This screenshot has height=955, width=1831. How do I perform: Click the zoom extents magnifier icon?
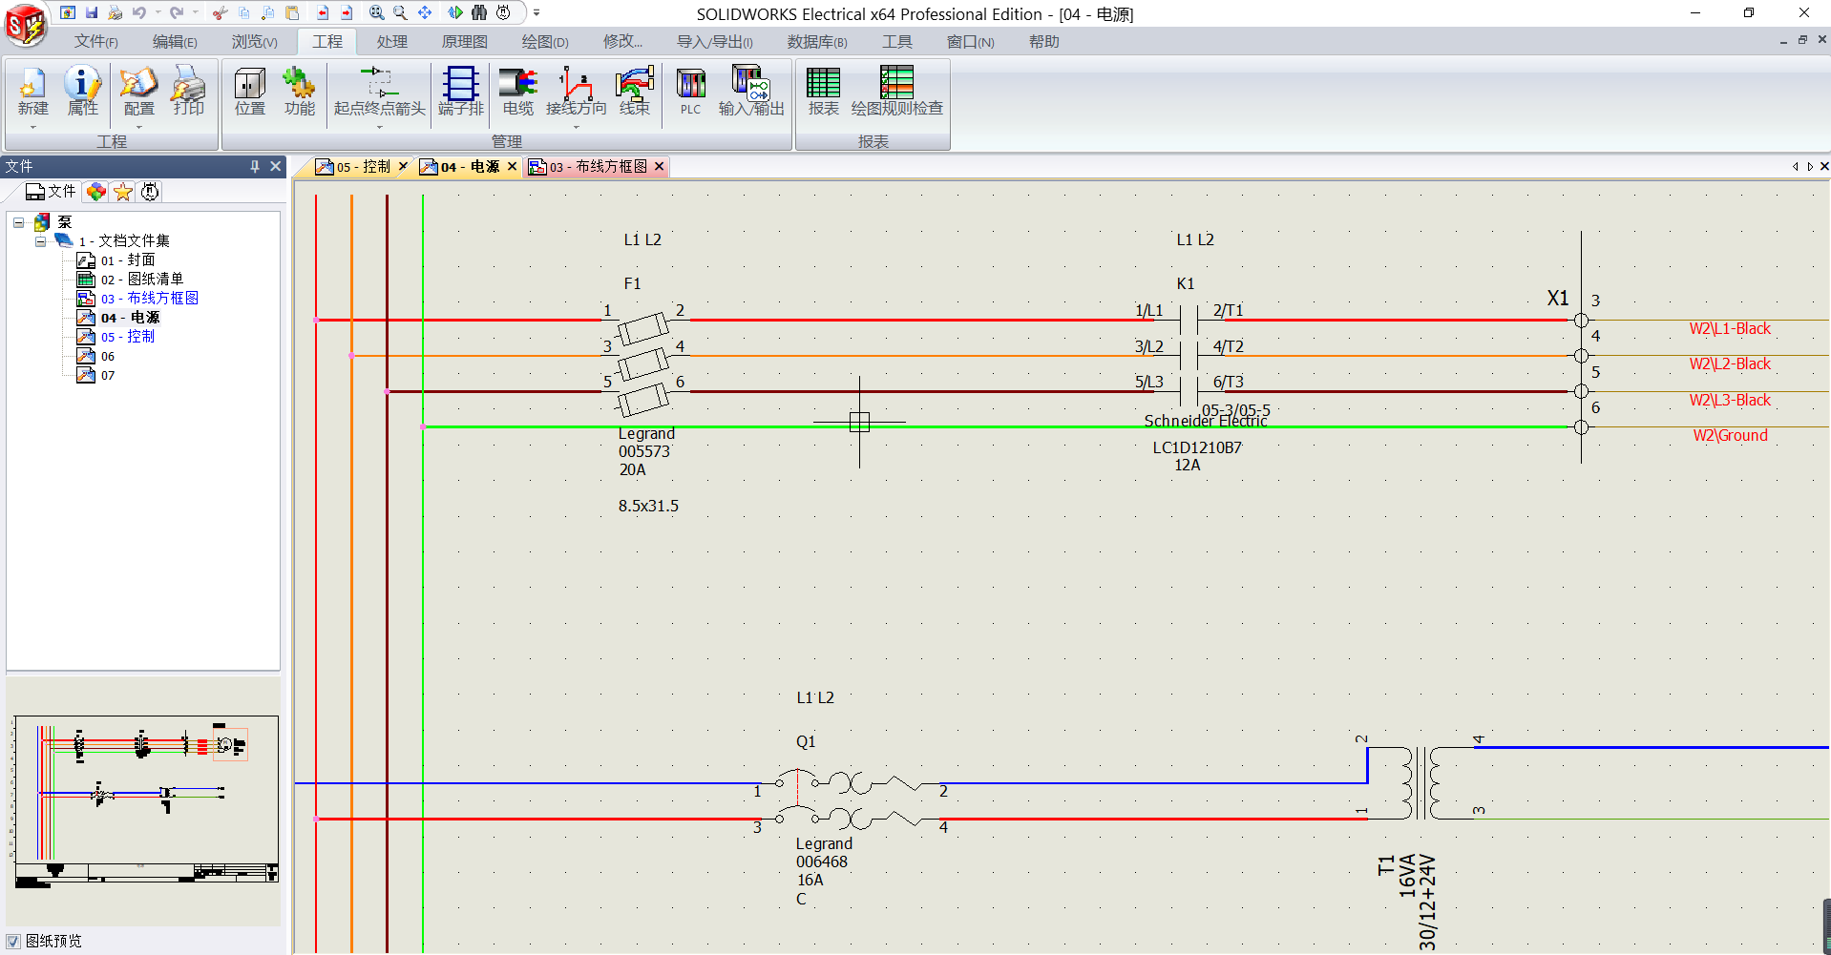click(377, 12)
